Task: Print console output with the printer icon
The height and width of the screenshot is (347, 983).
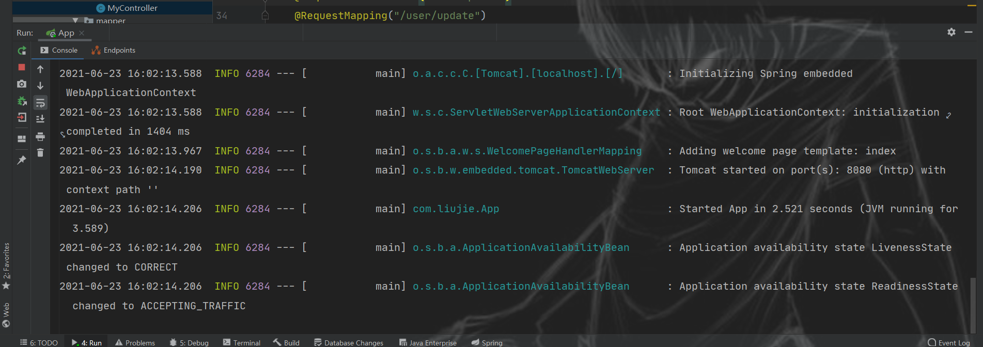Action: pos(40,136)
